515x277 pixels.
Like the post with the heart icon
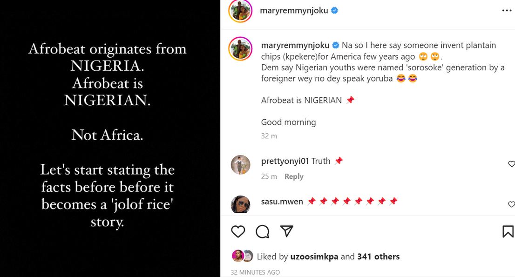coord(238,231)
